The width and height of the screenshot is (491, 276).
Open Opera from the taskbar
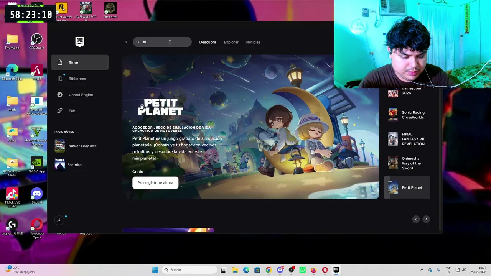click(x=325, y=270)
